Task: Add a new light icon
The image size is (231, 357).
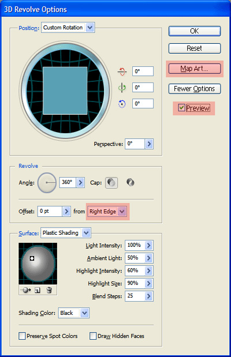Action: [x=38, y=290]
